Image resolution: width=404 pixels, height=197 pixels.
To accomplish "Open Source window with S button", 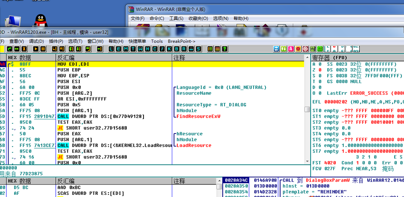I will [x=198, y=49].
